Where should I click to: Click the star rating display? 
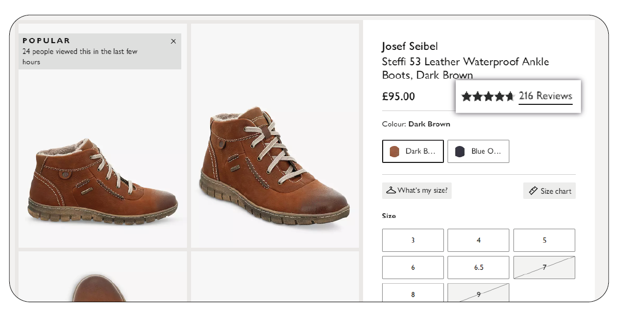click(x=488, y=96)
